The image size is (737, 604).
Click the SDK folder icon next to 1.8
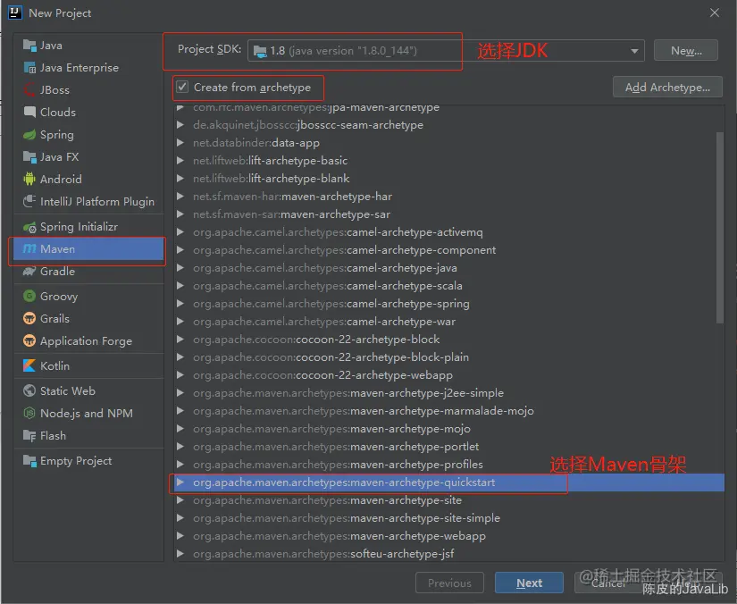pos(260,51)
